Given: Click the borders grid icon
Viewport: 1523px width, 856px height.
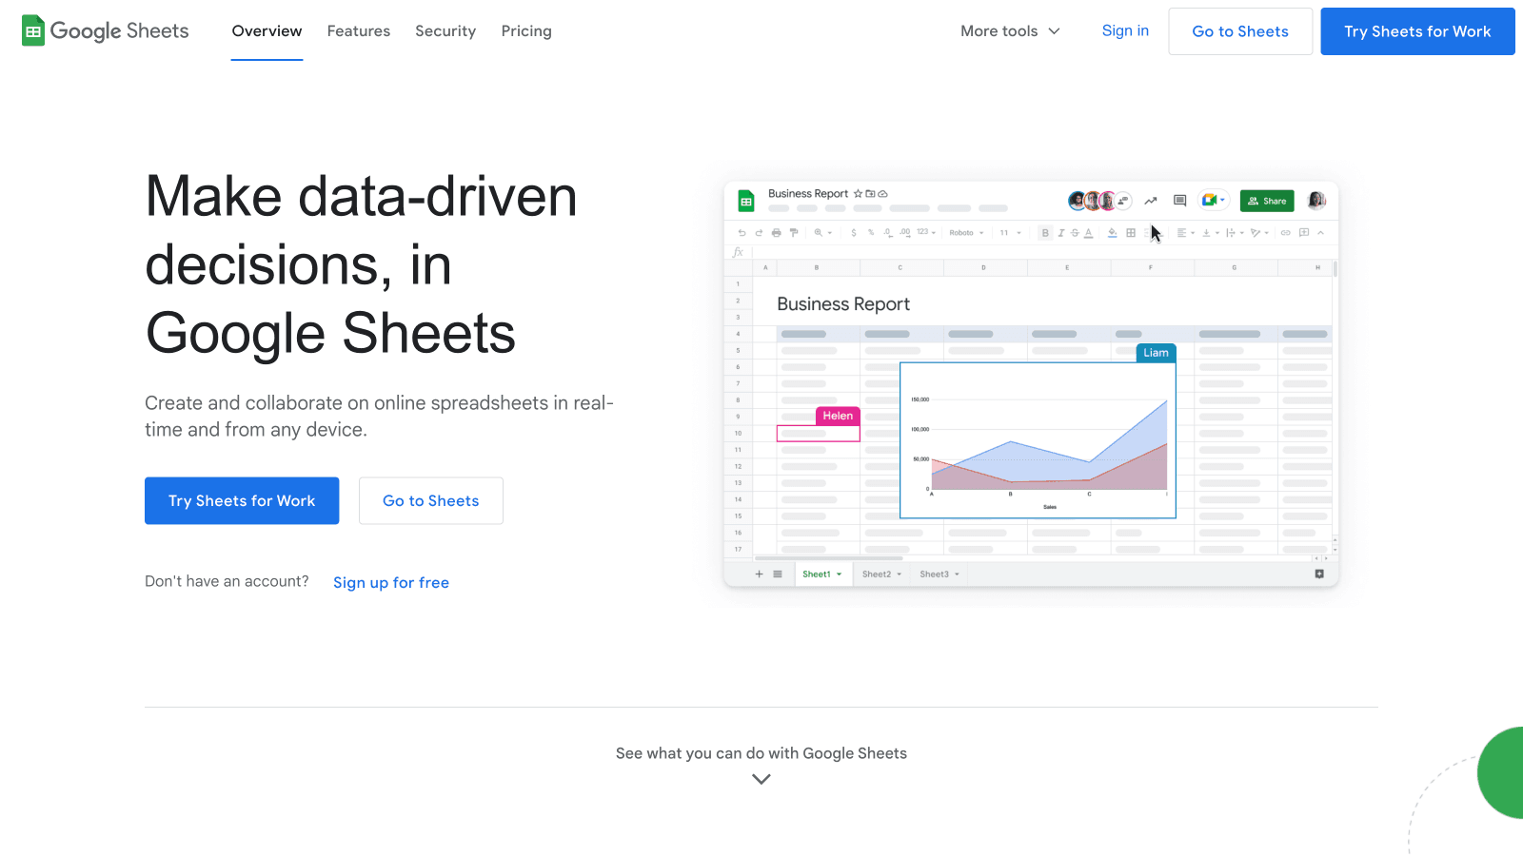Looking at the screenshot, I should tap(1131, 232).
